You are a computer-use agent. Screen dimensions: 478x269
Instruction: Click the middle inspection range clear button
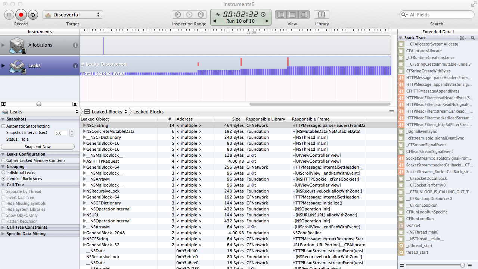tap(189, 15)
